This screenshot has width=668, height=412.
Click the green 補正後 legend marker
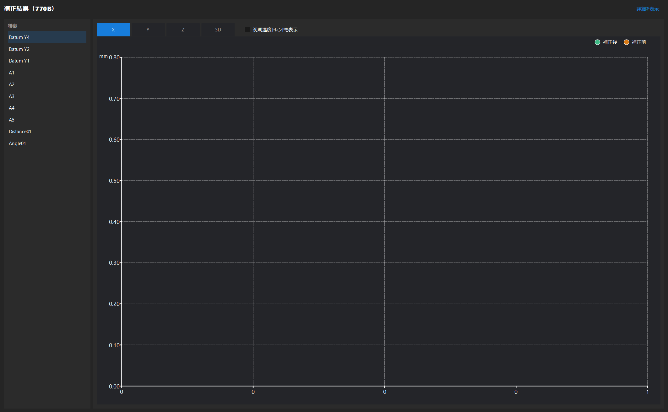coord(597,42)
